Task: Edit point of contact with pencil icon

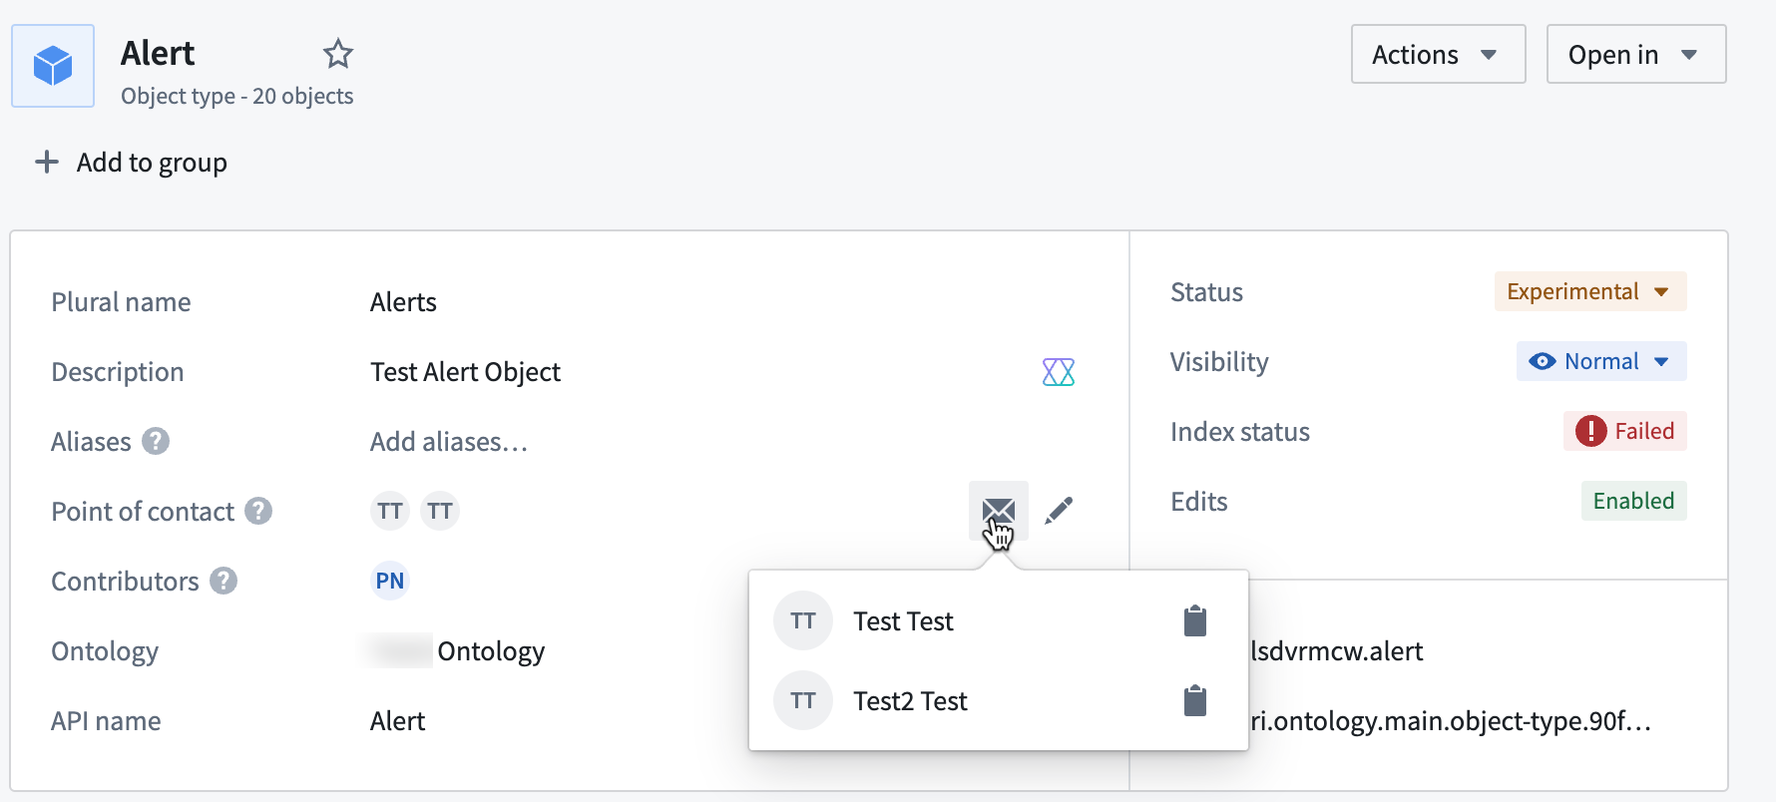Action: tap(1059, 511)
